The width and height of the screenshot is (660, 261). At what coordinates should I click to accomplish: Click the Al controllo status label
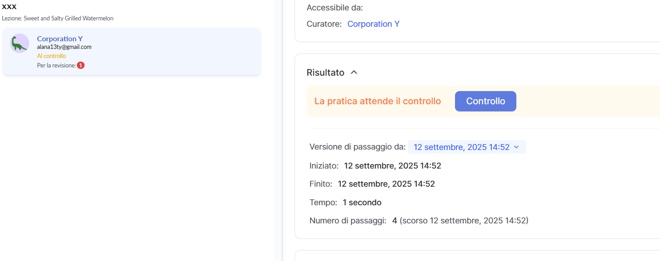[51, 56]
